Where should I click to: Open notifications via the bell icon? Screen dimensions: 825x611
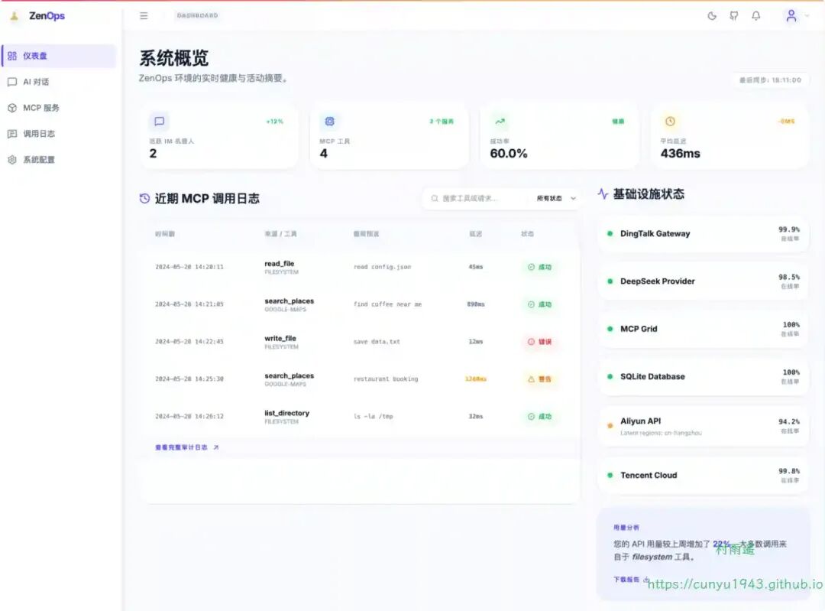[x=756, y=15]
